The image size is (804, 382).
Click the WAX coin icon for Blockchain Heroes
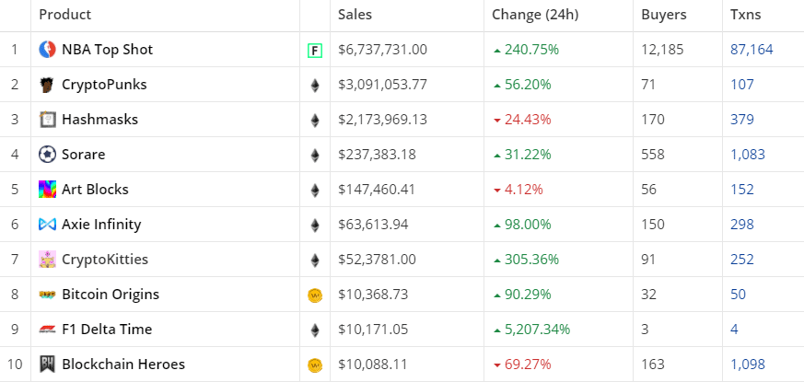(x=315, y=365)
